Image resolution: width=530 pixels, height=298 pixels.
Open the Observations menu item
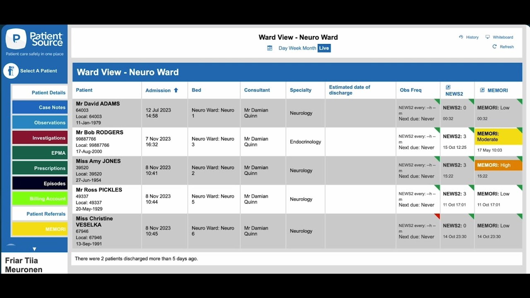[x=40, y=123]
